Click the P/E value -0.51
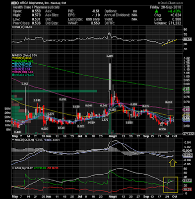This screenshot has width=195, height=199. pyautogui.click(x=96, y=11)
